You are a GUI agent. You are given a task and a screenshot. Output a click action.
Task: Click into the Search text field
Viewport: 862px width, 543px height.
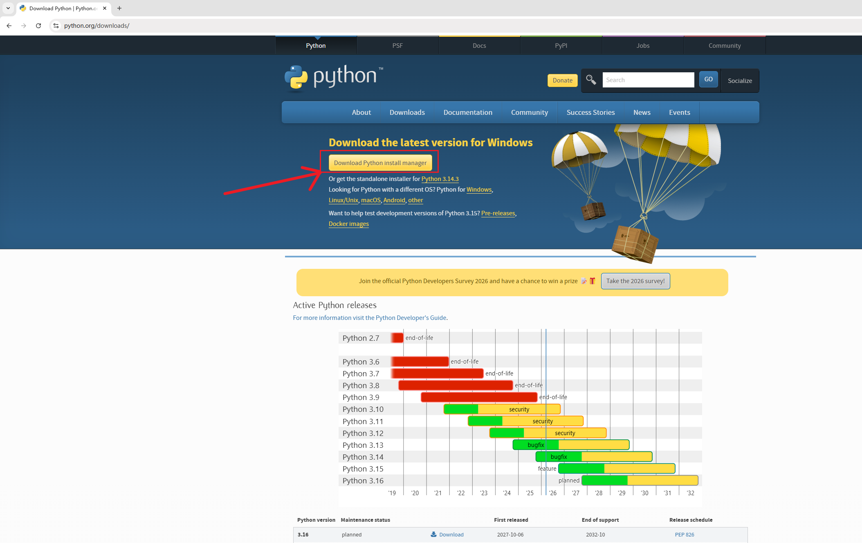pyautogui.click(x=648, y=80)
